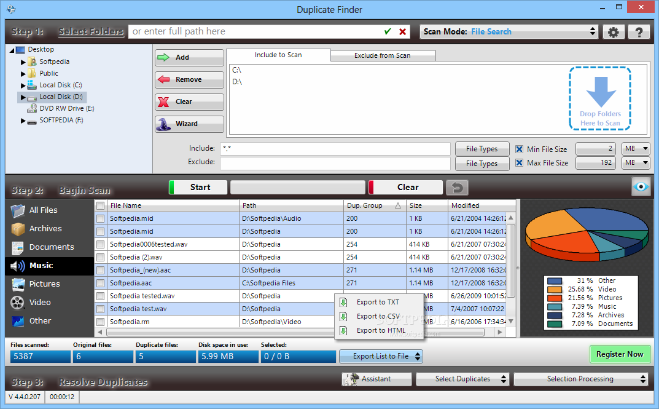Check the box for Softpedia tested.wav
Viewport: 659px width, 409px height.
101,296
